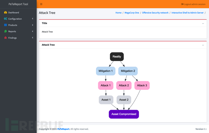Open the Configuration sidebar menu
This screenshot has width=209, height=133.
[x=18, y=19]
